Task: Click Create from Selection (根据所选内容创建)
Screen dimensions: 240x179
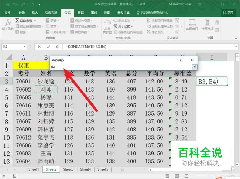Action: click(128, 32)
